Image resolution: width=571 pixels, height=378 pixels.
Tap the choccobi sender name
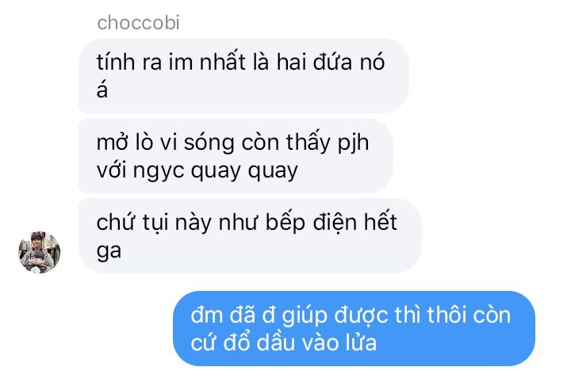pos(138,23)
